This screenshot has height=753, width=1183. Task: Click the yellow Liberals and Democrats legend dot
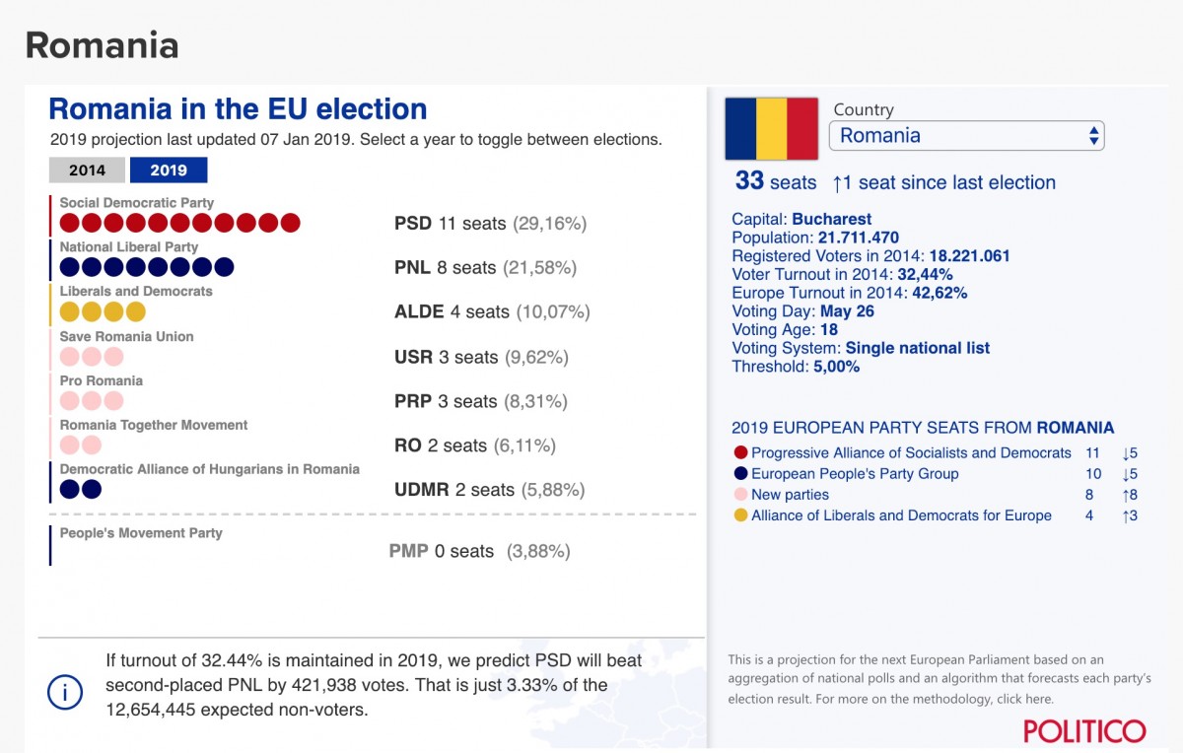click(x=740, y=515)
